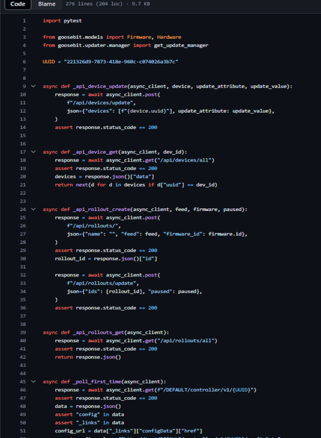Screen dimensions: 321x438
Task: Click line number 6 beside UUID constant
Action: click(24, 62)
